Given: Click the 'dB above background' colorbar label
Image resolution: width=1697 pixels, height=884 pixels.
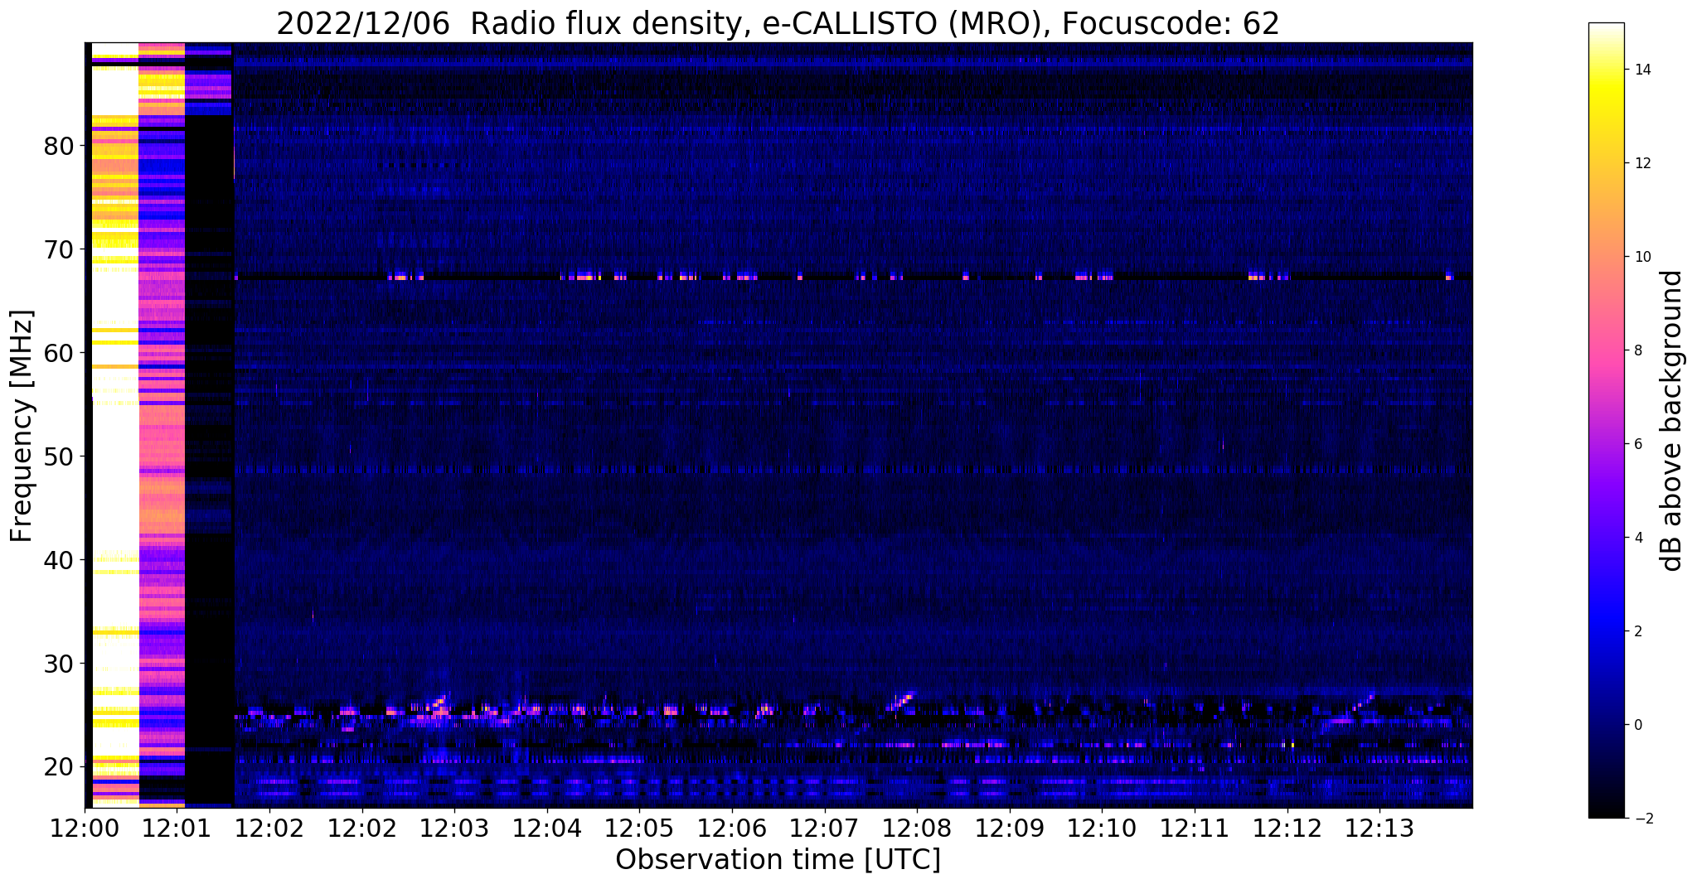Looking at the screenshot, I should [1671, 421].
